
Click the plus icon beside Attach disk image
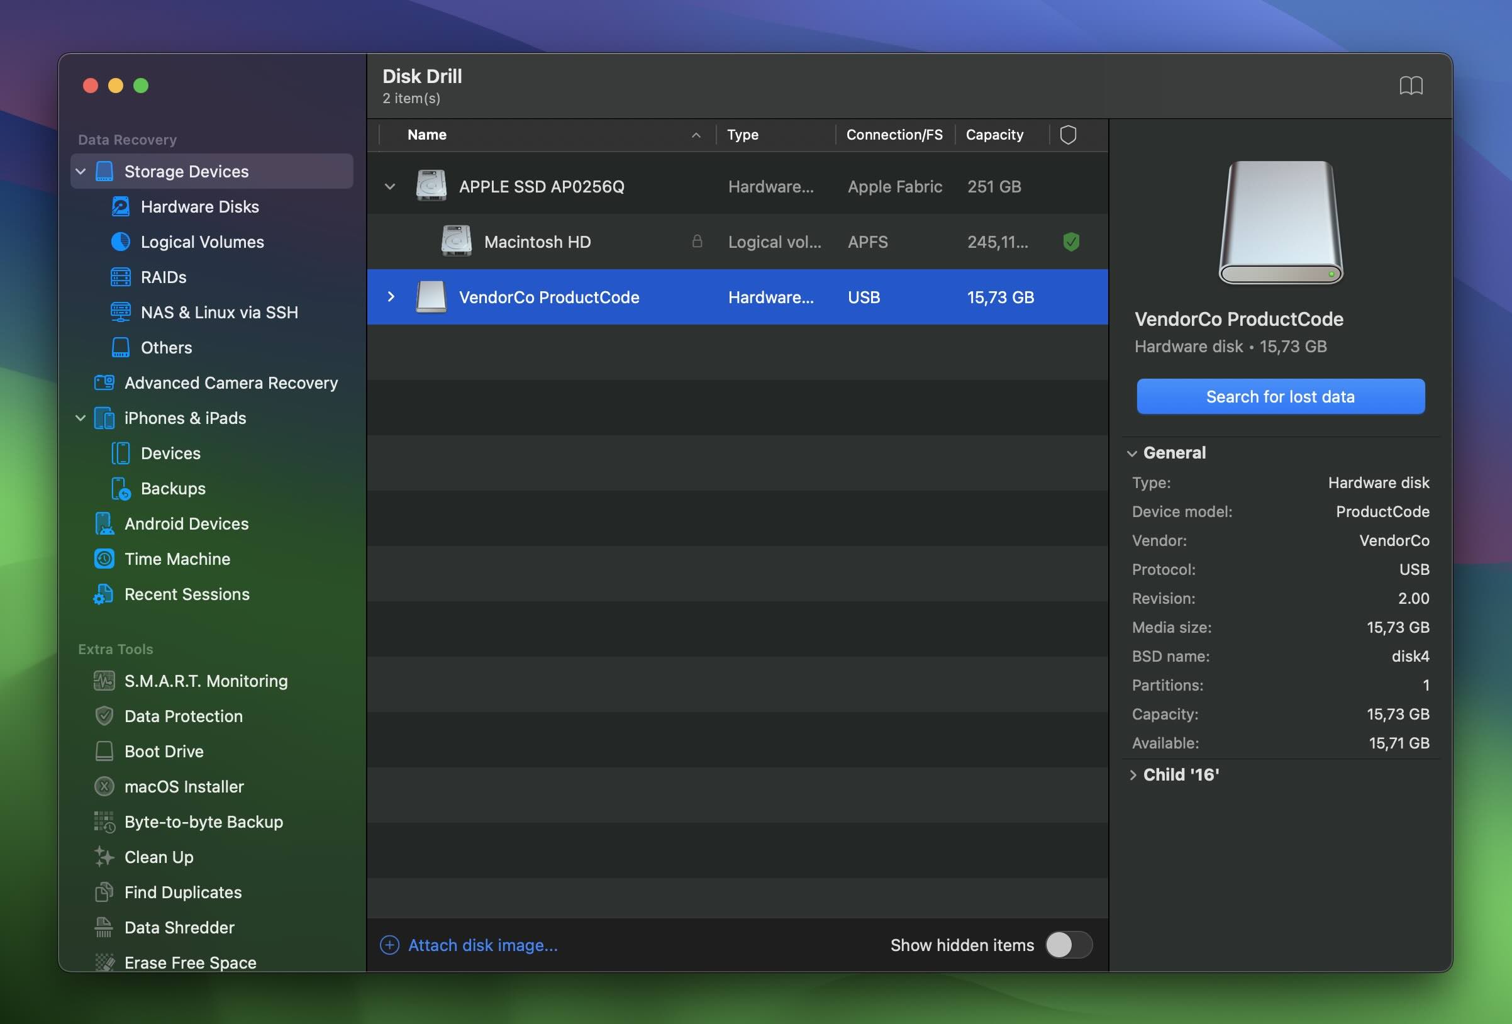[389, 945]
